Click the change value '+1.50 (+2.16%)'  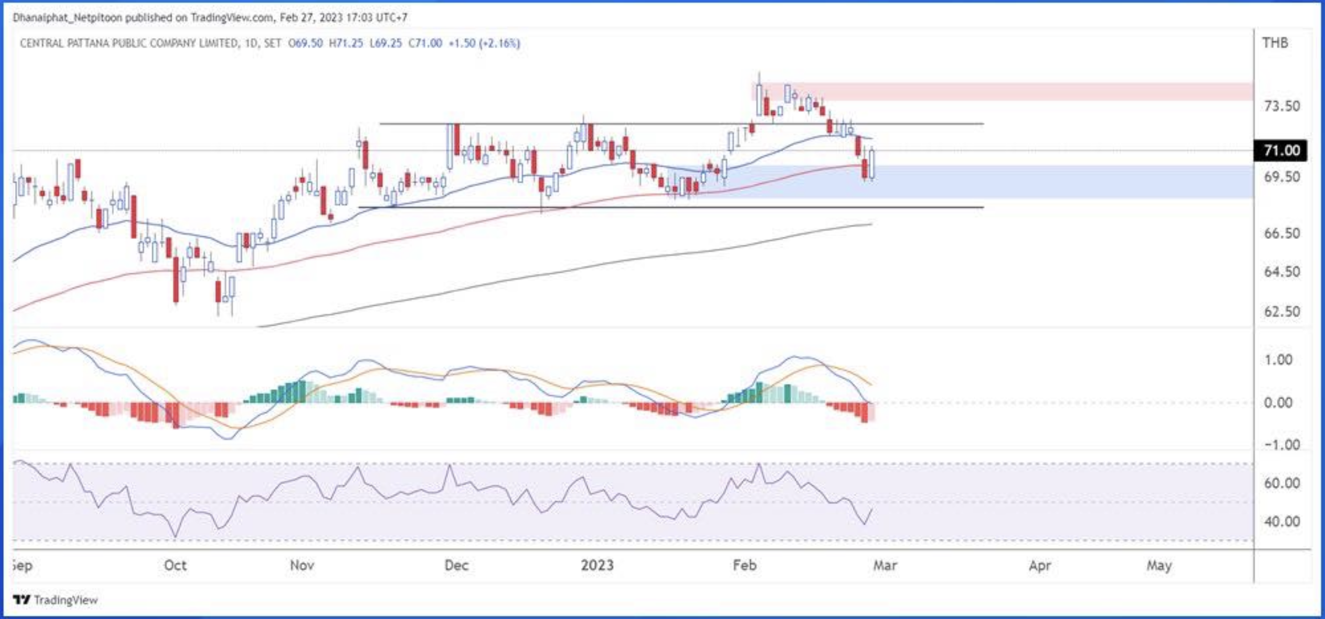click(484, 43)
